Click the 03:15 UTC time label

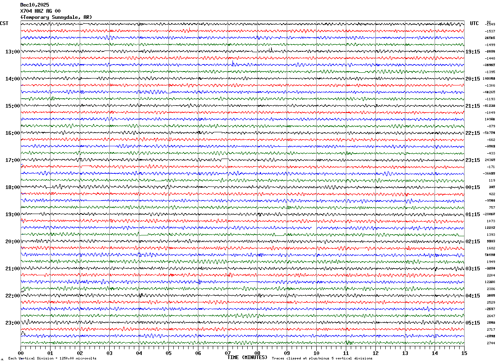point(473,269)
